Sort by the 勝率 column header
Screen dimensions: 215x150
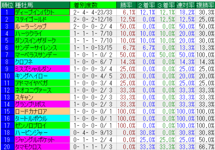pyautogui.click(x=126, y=5)
